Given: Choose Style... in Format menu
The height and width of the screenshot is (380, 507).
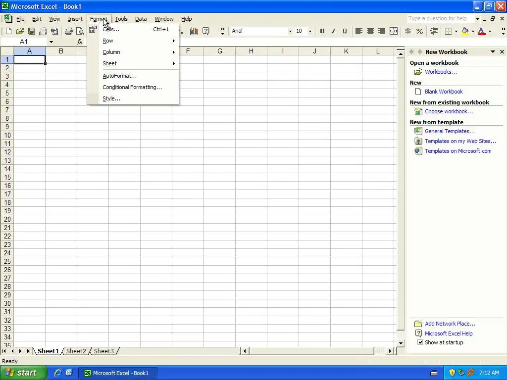Looking at the screenshot, I should [x=133, y=98].
